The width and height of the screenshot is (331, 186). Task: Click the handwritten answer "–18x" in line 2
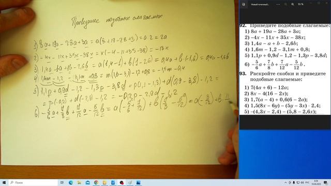pos(162,49)
